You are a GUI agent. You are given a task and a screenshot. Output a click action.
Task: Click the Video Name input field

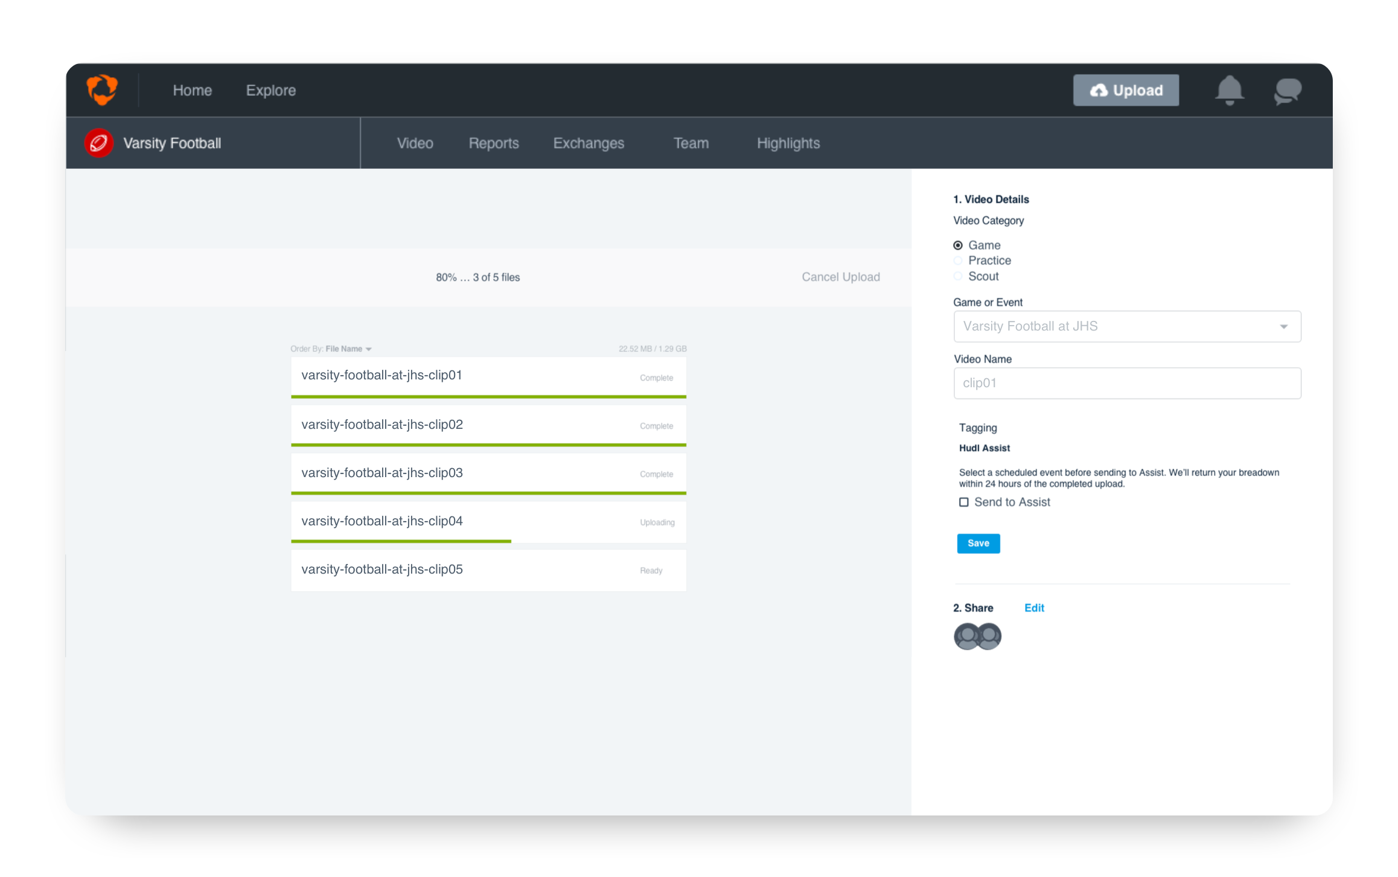pos(1126,383)
